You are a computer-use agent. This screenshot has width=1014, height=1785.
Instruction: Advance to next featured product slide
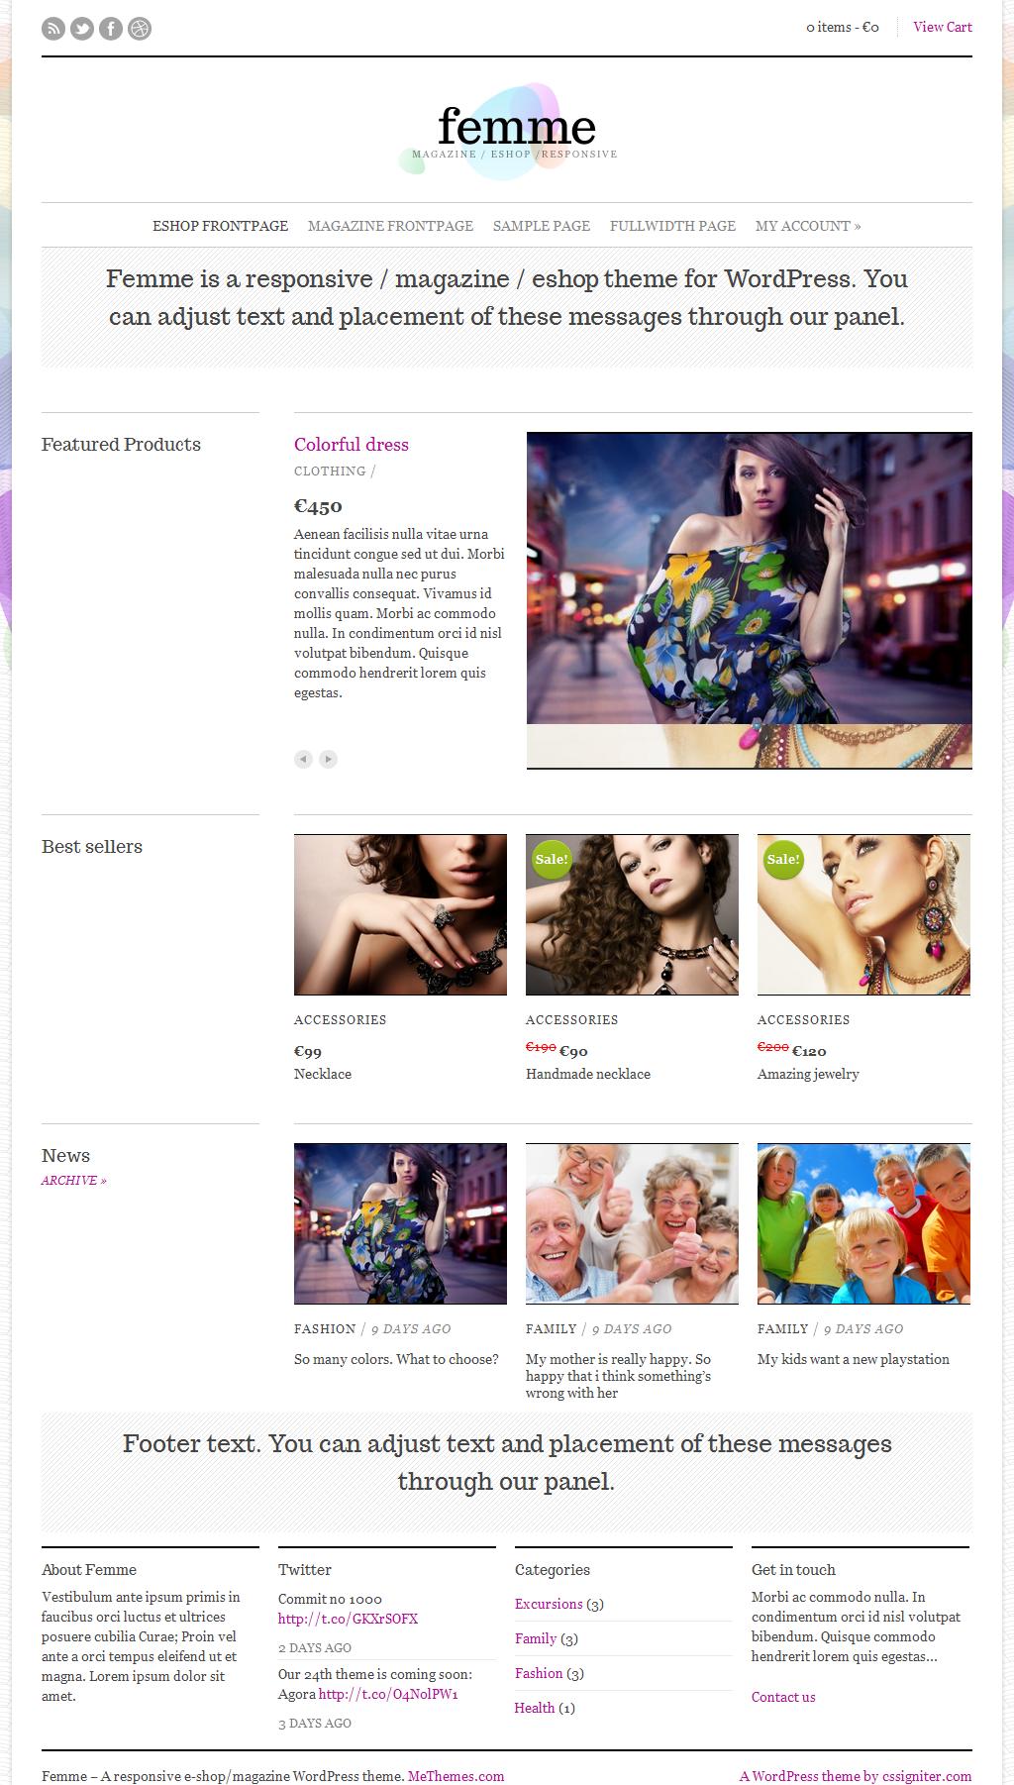coord(328,759)
